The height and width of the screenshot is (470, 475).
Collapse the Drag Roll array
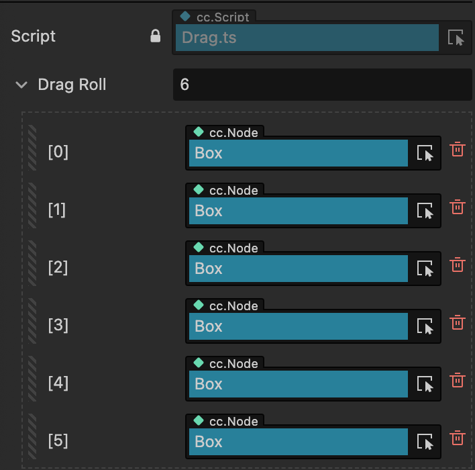[x=21, y=85]
